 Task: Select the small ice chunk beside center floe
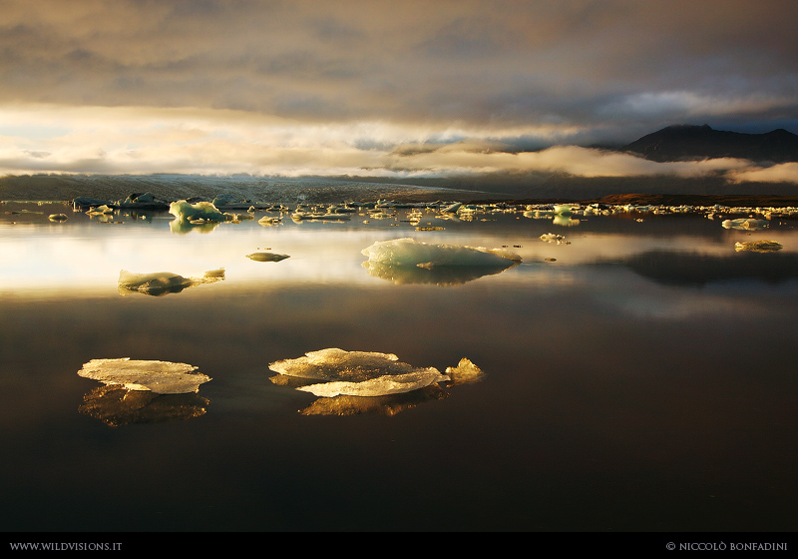(464, 371)
